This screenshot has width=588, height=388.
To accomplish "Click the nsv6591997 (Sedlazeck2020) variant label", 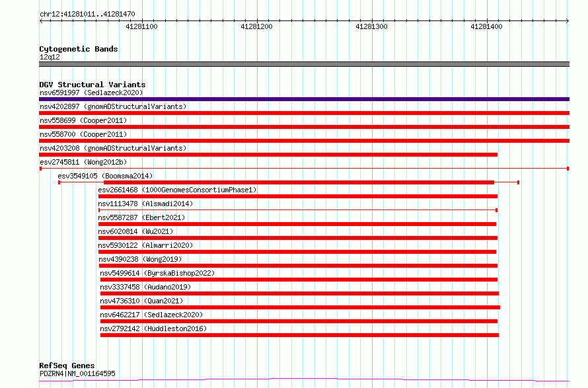I will coord(91,93).
